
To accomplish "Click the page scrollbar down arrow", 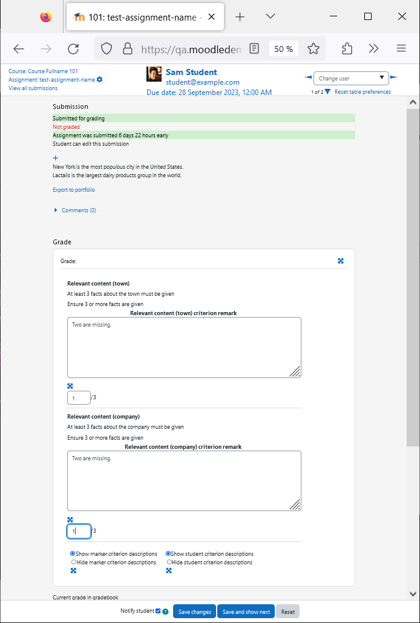I will click(413, 593).
